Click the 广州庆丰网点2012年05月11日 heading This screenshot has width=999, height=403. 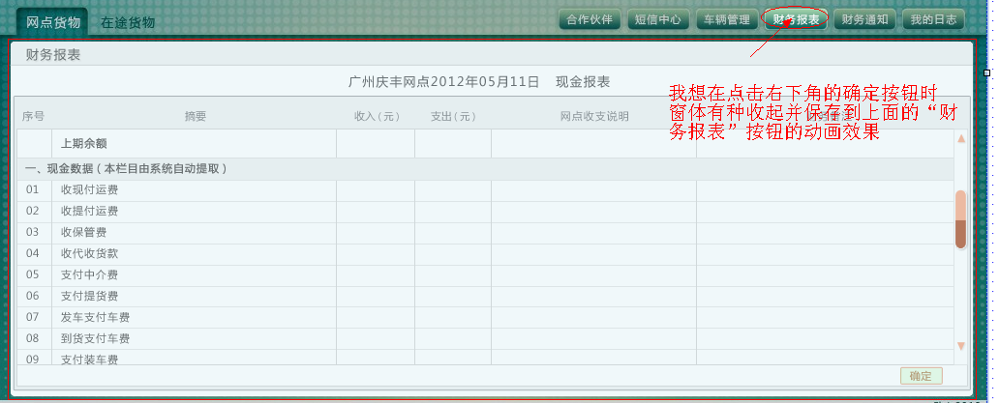click(444, 82)
